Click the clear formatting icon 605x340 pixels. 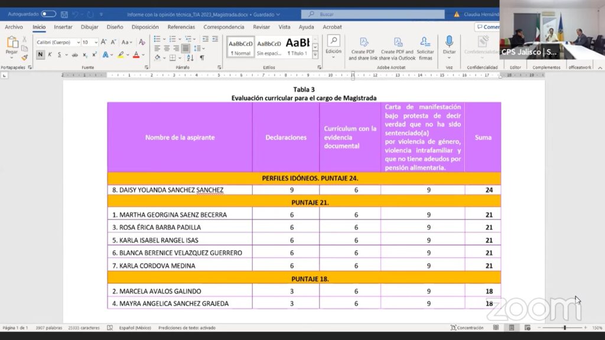[142, 42]
